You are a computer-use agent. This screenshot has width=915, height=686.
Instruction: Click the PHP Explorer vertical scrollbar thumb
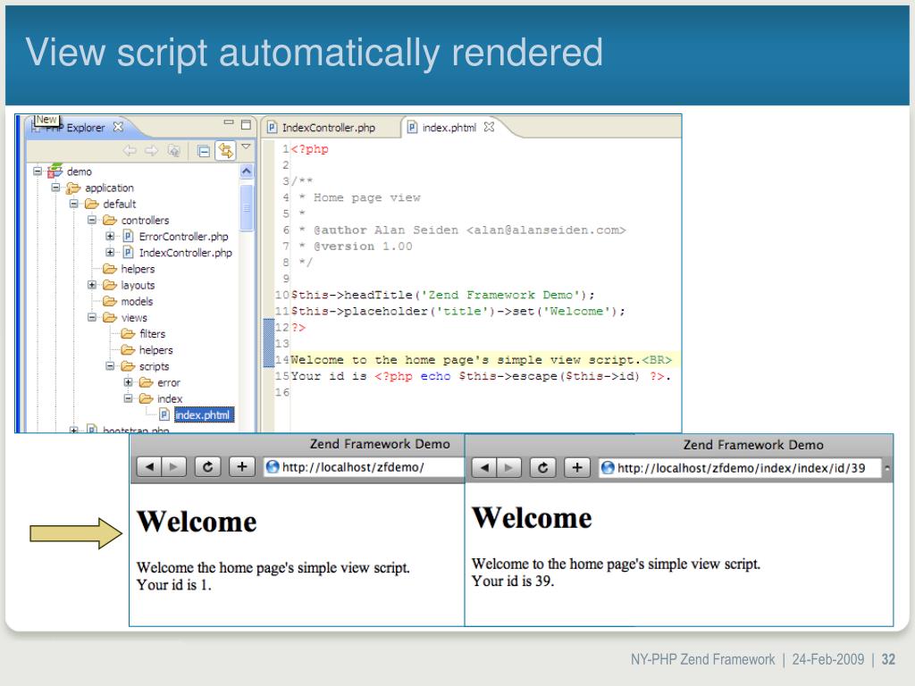tap(247, 207)
